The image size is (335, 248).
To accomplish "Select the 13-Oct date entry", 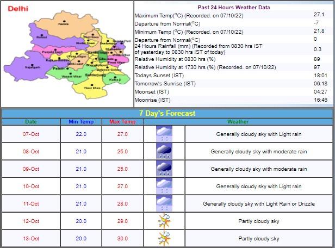I will [x=32, y=239].
